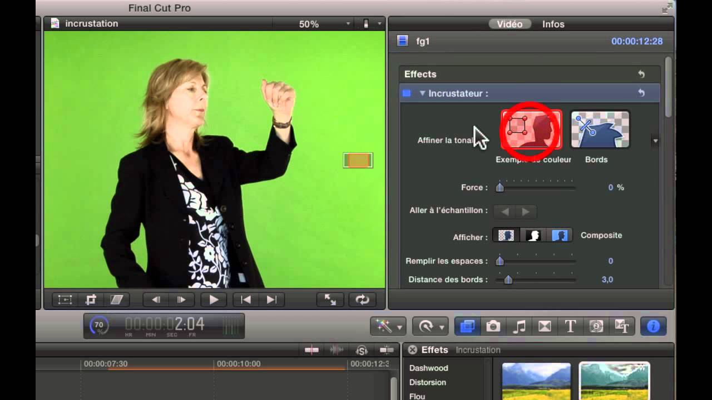Open the Themes browser
Image resolution: width=712 pixels, height=400 pixels.
coord(621,326)
